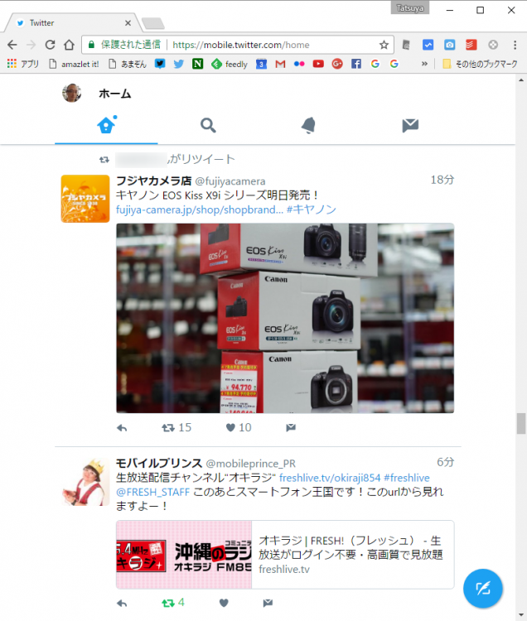Click the scrollbar down arrow
The height and width of the screenshot is (621, 527).
521,615
